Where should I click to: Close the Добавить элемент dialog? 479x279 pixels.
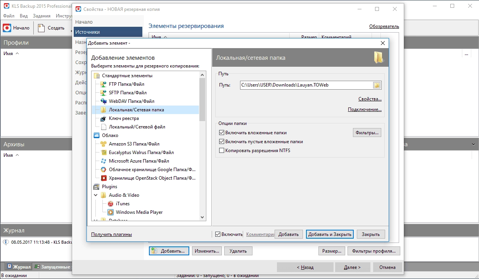click(x=383, y=43)
